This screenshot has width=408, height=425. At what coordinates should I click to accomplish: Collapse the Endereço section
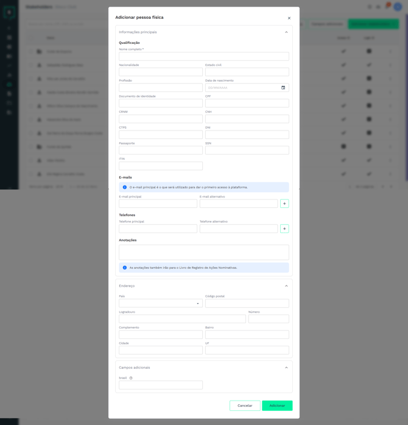click(286, 286)
